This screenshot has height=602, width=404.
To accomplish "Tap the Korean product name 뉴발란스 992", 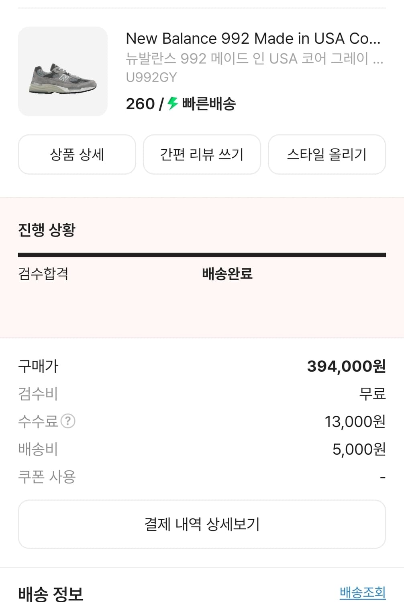I will click(x=254, y=59).
